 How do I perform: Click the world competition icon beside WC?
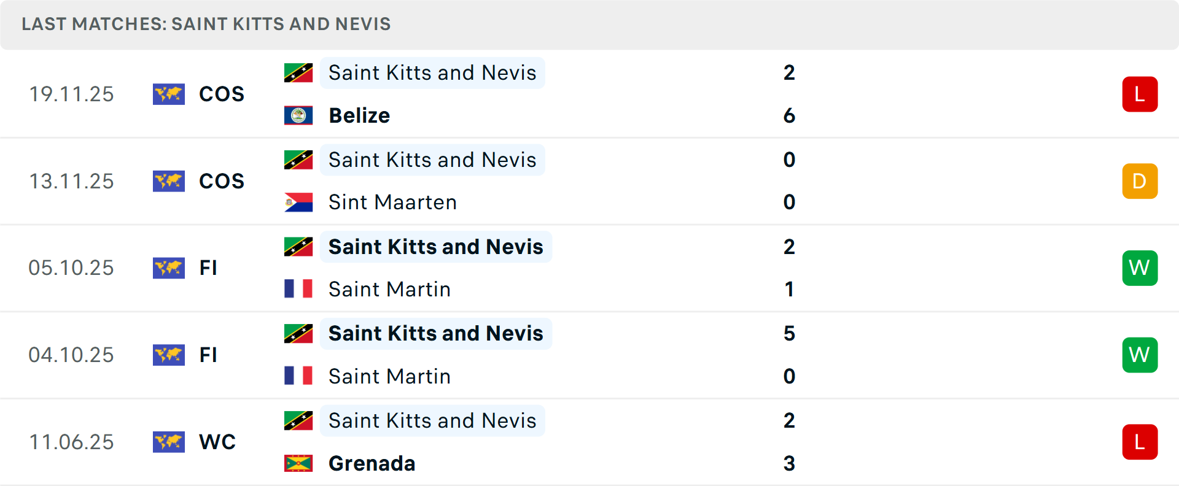tap(169, 442)
